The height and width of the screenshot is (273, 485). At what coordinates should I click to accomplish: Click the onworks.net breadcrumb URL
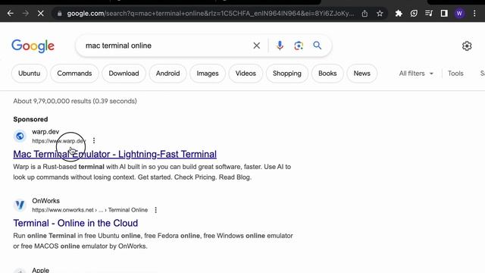pos(89,210)
